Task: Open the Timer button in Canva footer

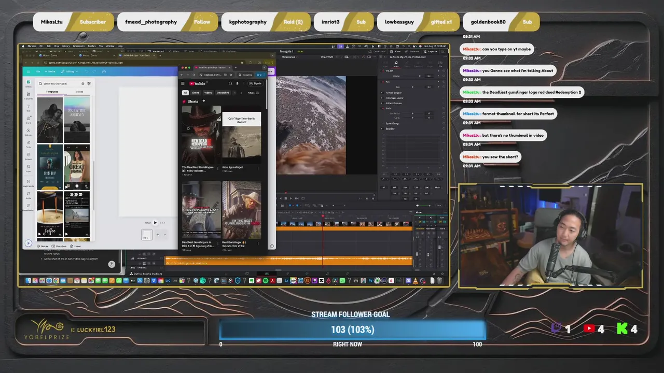Action: pyautogui.click(x=76, y=246)
